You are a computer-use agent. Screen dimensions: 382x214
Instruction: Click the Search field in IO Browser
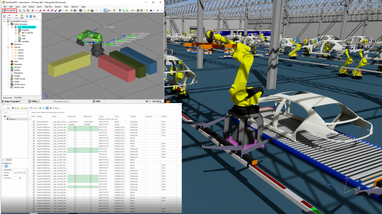(15, 113)
